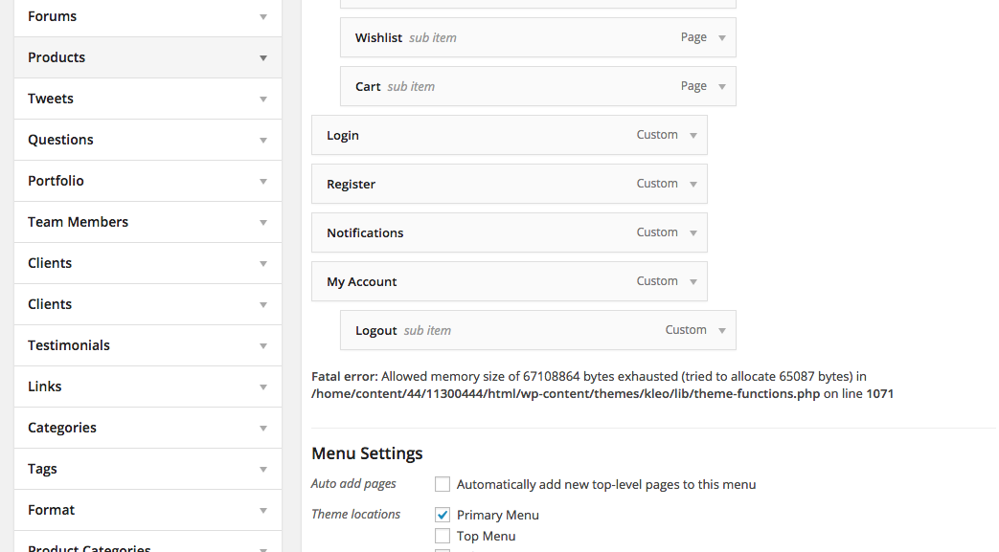This screenshot has height=552, width=999.
Task: Open the Team Members panel heading
Action: point(79,222)
